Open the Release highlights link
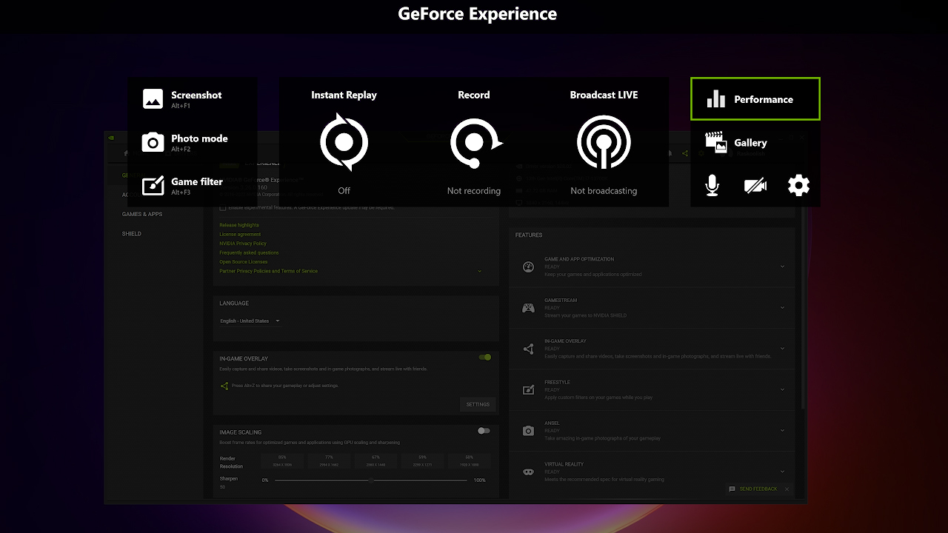 239,225
